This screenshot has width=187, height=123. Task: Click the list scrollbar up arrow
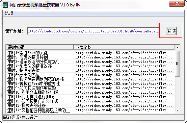[178, 48]
